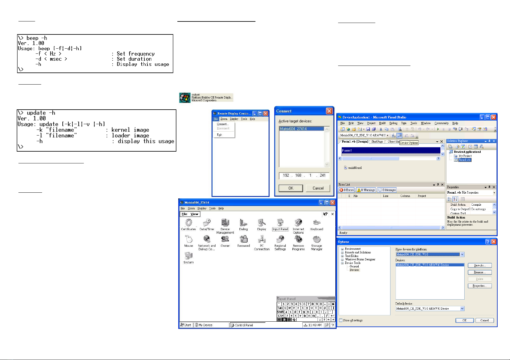Screen dimensions: 510x360
Task: Click the form designer horizontal scrollbar thumb
Action: click(x=370, y=158)
